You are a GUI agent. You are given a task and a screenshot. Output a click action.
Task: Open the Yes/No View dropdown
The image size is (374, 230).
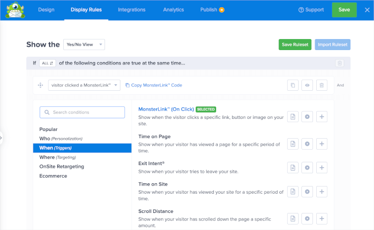[84, 45]
